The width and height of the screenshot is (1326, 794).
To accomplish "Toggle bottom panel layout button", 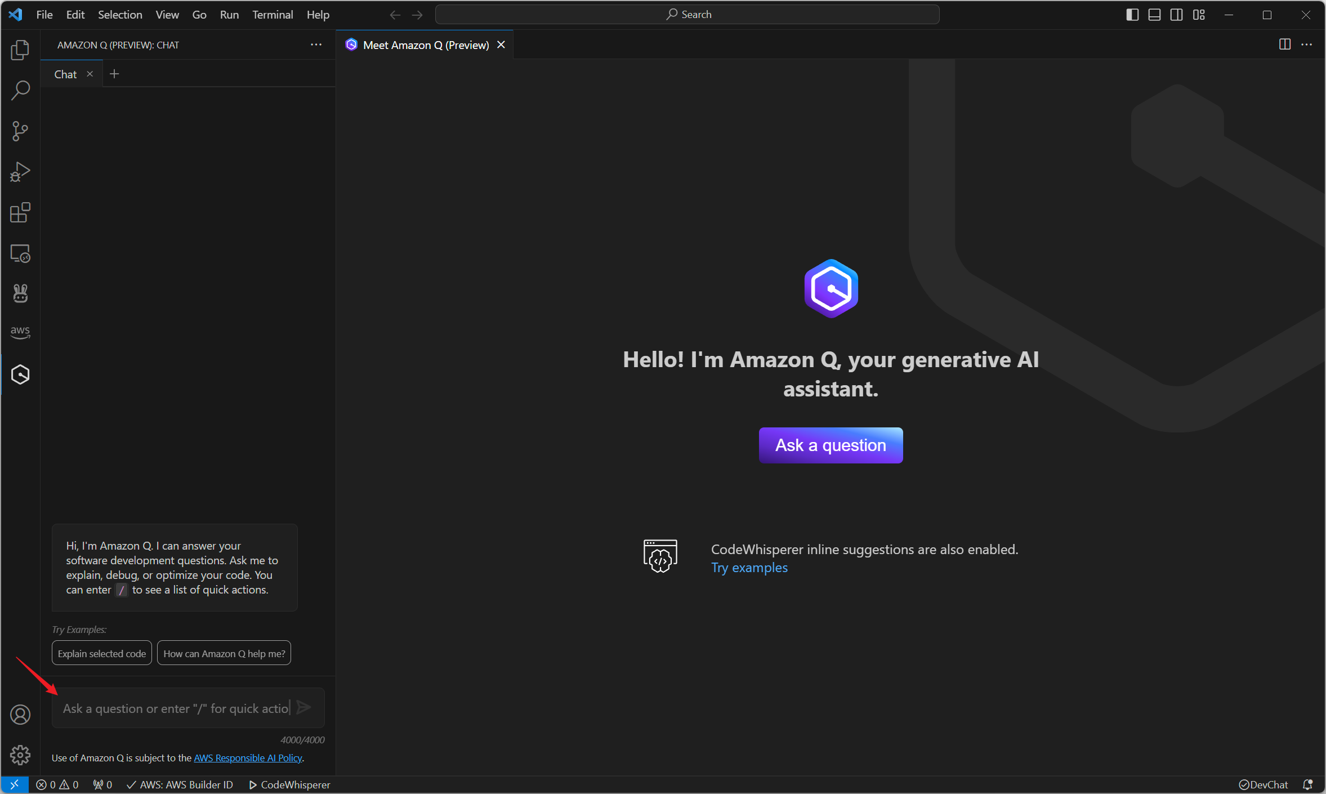I will (x=1154, y=15).
